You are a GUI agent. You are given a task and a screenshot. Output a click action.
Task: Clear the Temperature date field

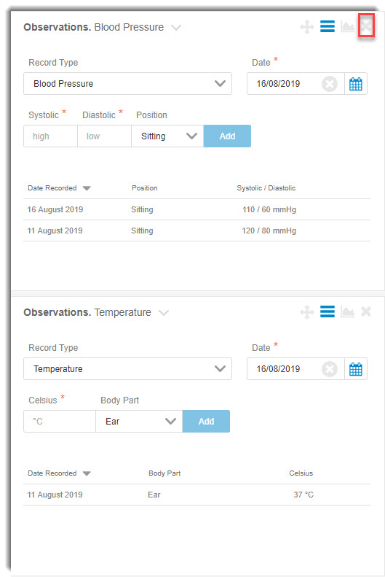[330, 369]
